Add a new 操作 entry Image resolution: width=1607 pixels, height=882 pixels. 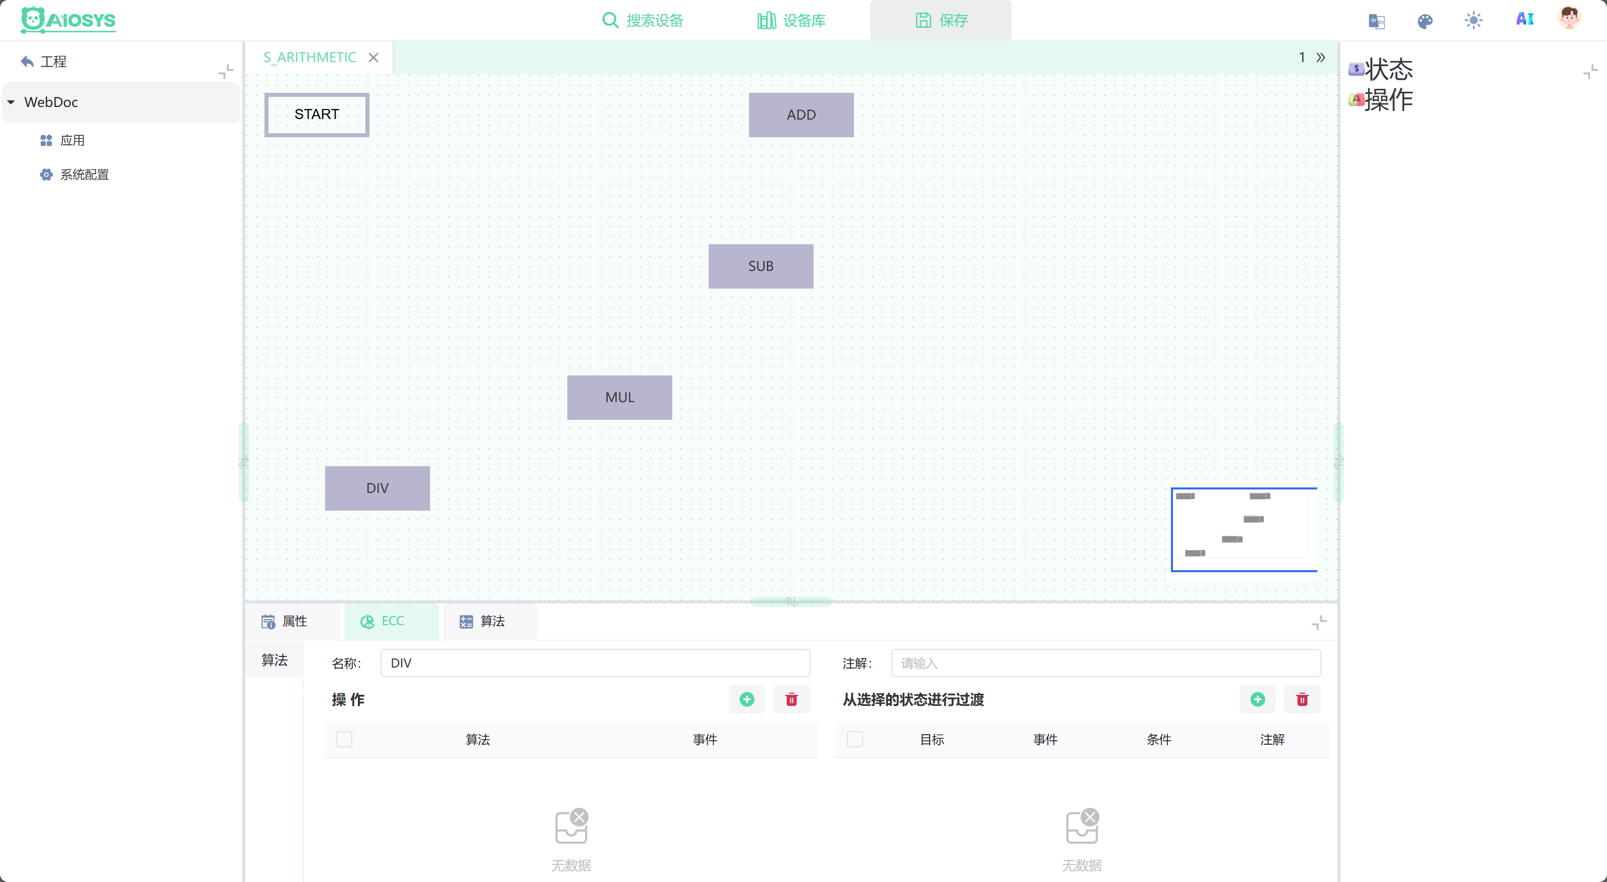click(747, 699)
